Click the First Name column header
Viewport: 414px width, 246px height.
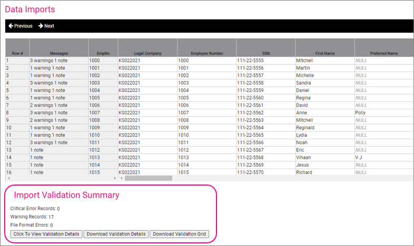pyautogui.click(x=324, y=53)
